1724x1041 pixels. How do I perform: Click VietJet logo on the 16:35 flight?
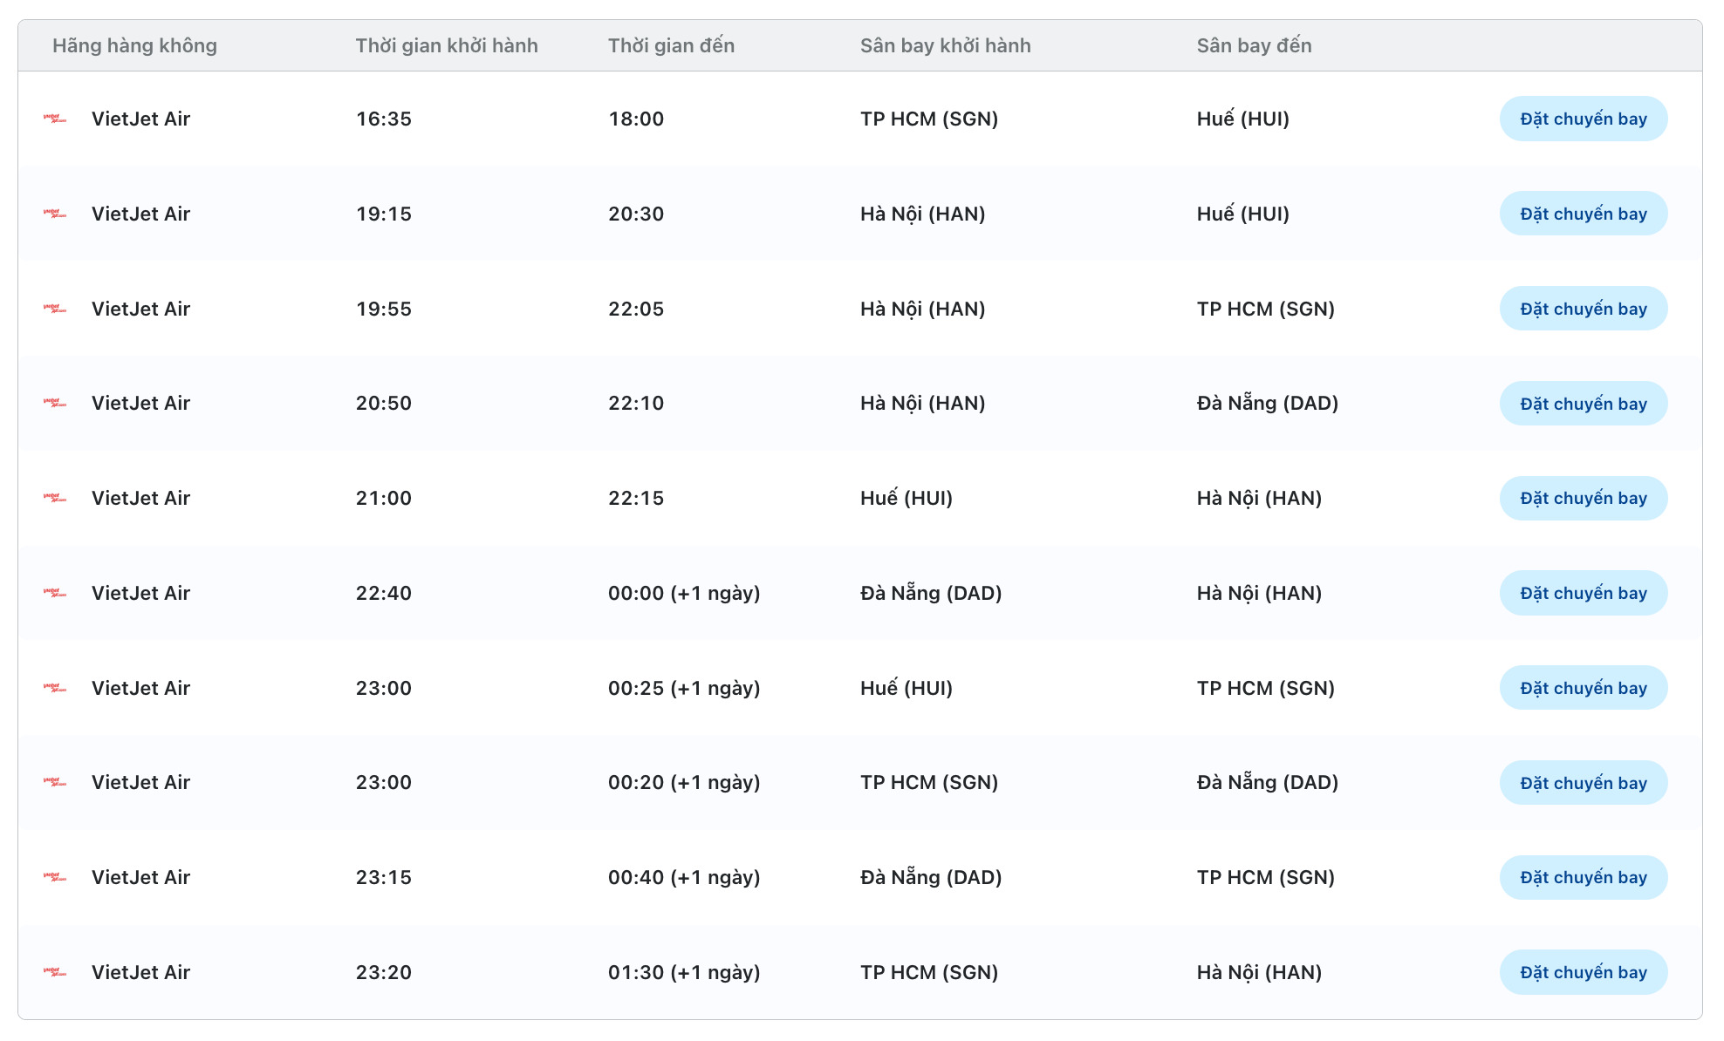(55, 119)
